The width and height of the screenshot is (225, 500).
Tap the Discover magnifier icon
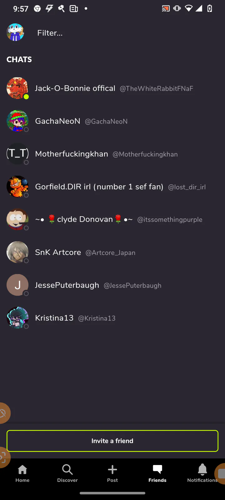[67, 469]
